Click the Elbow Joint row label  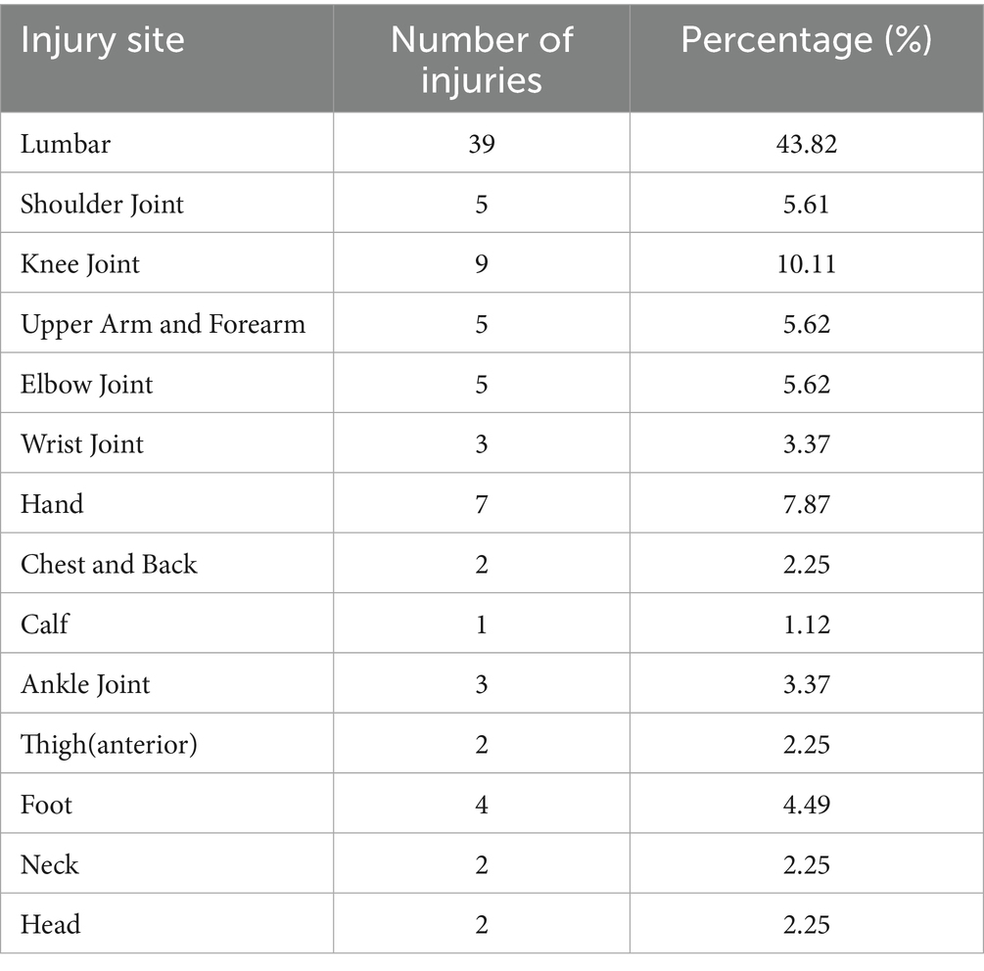pyautogui.click(x=87, y=384)
